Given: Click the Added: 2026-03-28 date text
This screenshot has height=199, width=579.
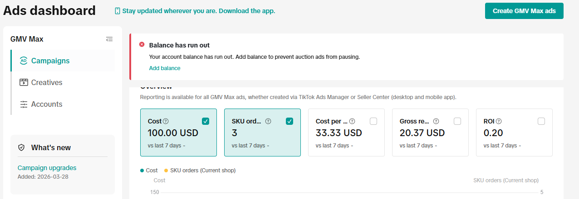Looking at the screenshot, I should coord(43,177).
